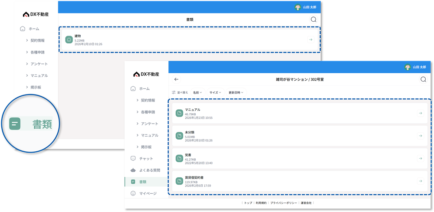The height and width of the screenshot is (212, 434).
Task: Go back using the left arrow button
Action: pos(176,79)
